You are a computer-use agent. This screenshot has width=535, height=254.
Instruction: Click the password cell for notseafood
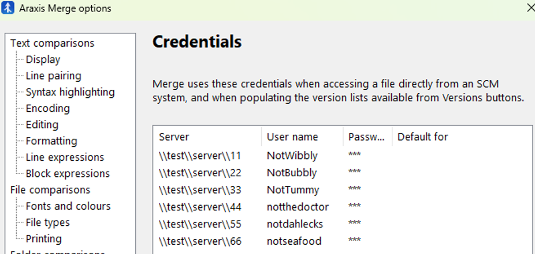point(355,240)
